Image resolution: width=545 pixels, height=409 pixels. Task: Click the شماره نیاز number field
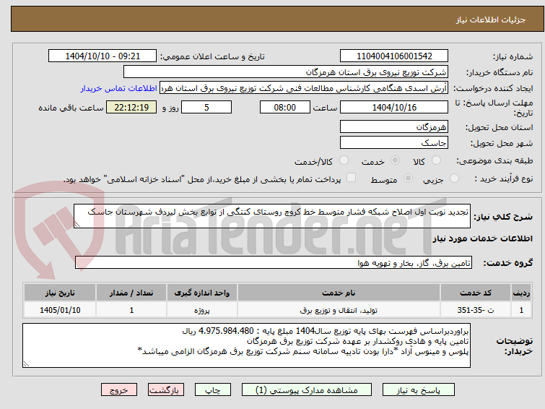point(394,56)
